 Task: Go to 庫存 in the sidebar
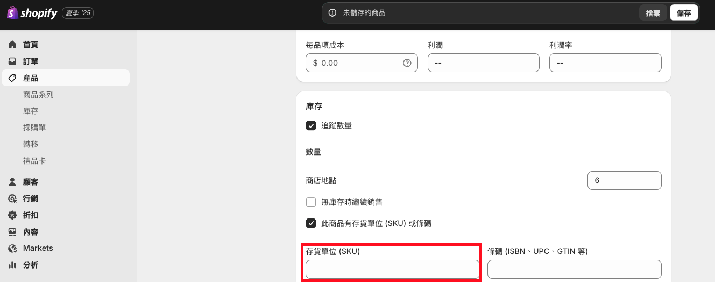point(31,111)
